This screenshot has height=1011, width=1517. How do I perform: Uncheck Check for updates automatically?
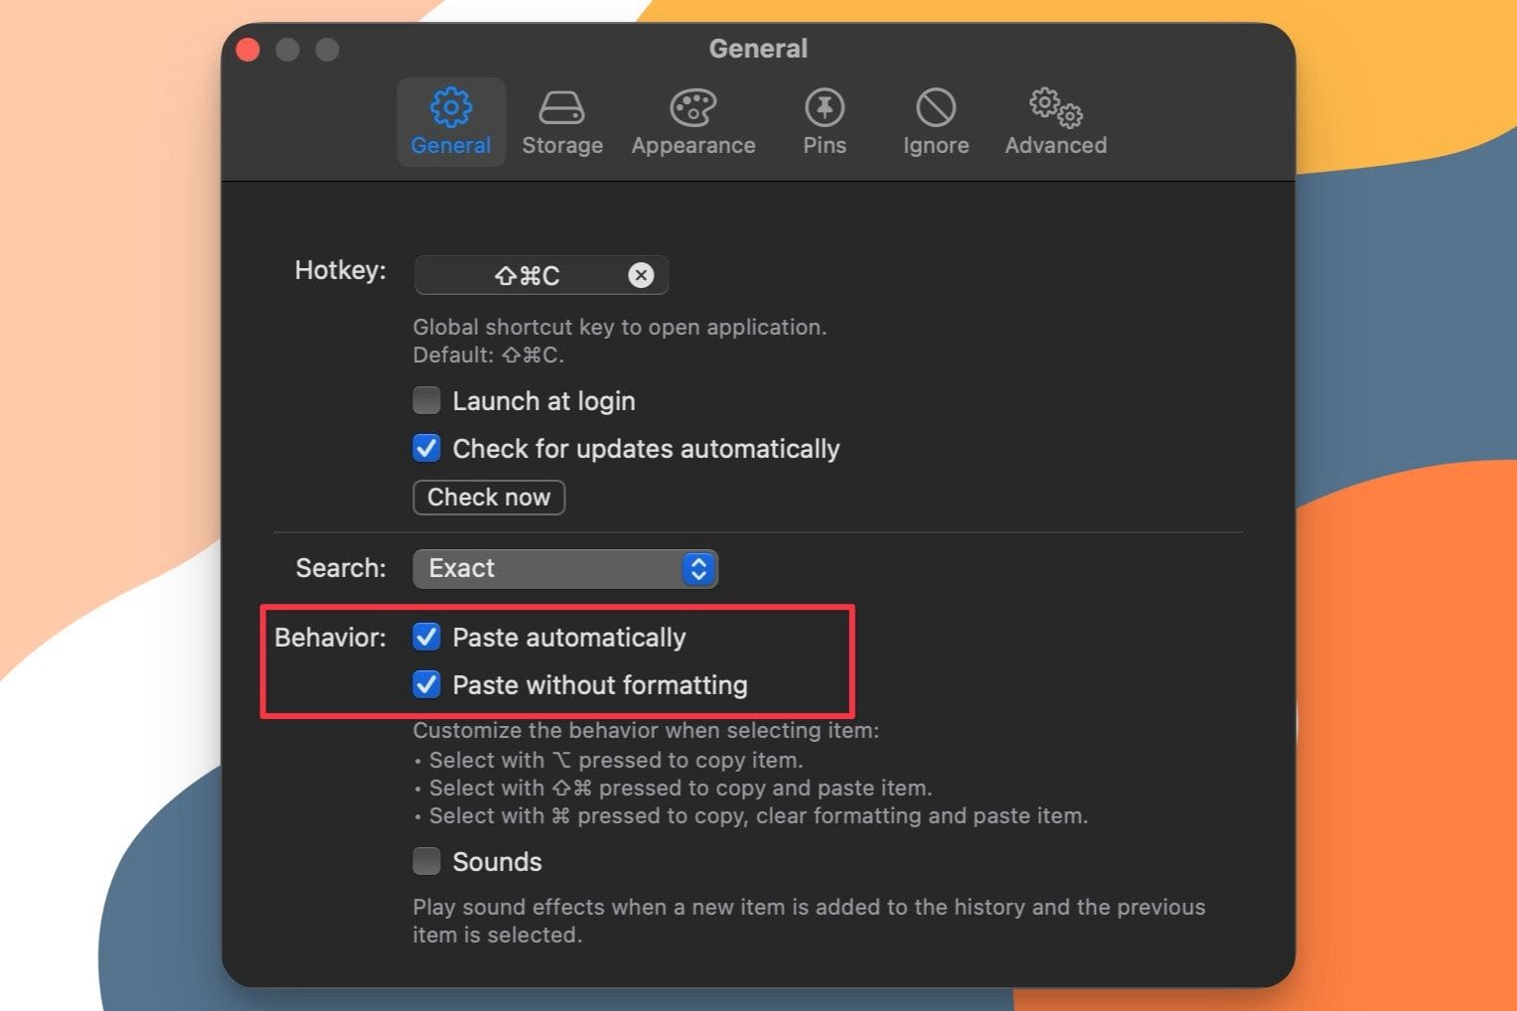click(426, 448)
